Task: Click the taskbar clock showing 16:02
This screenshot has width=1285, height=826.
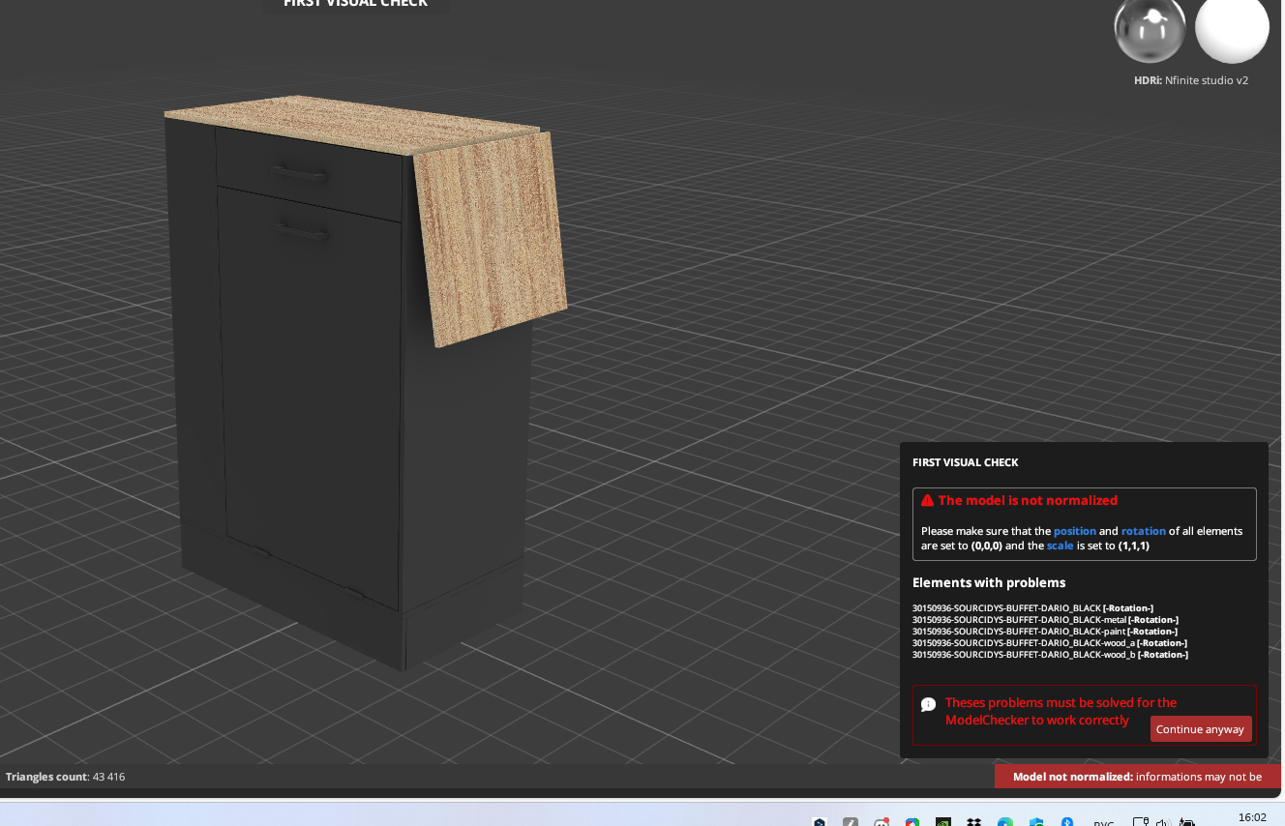Action: [x=1252, y=818]
